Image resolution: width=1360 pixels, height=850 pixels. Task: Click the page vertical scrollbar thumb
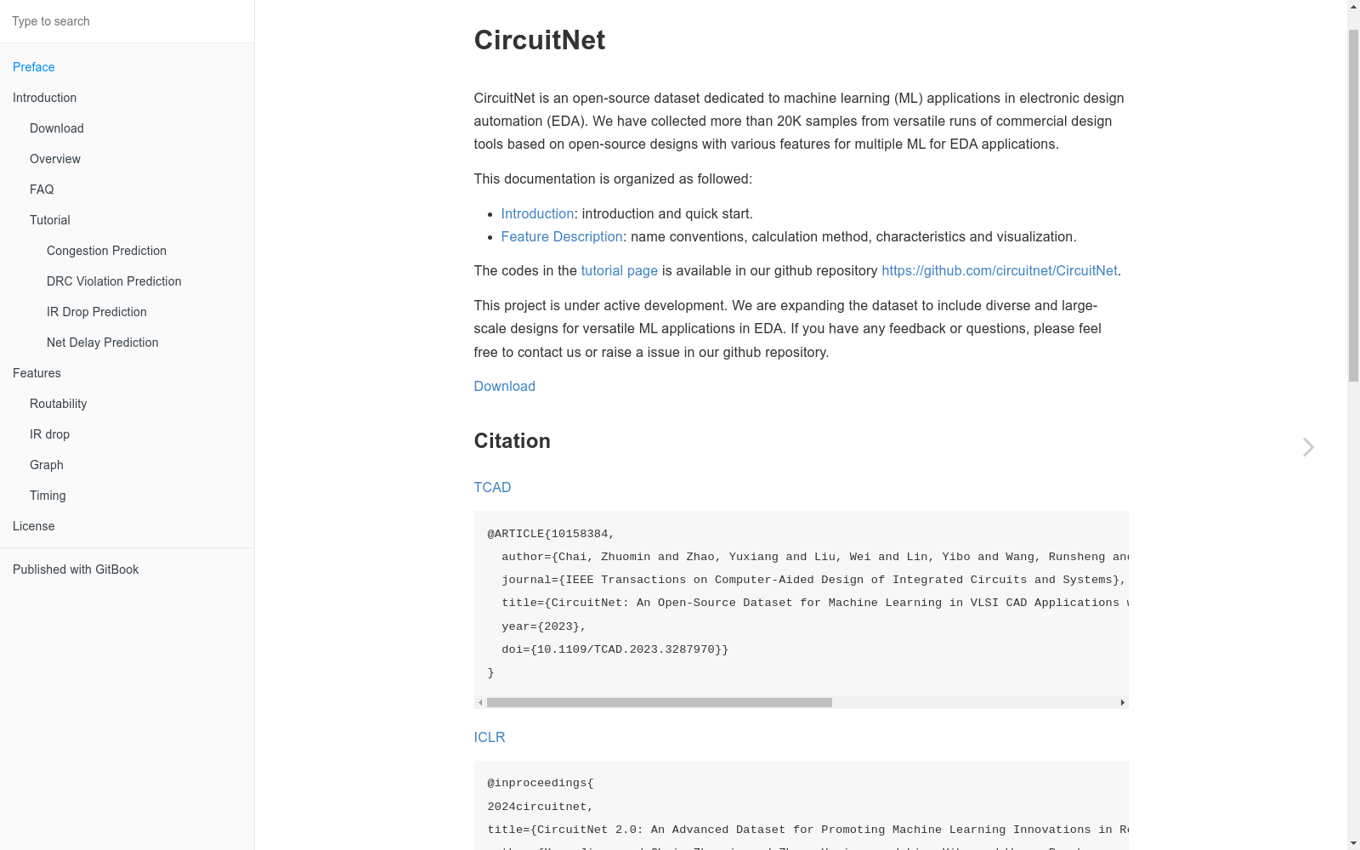coord(1353,204)
